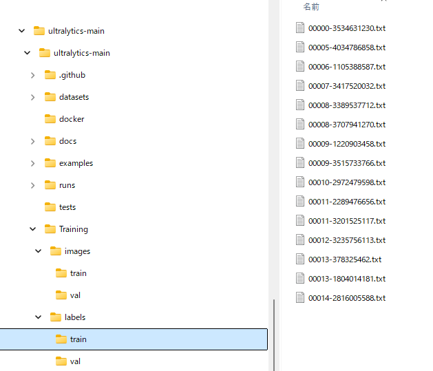Screen dimensions: 433x371
Task: Select the Training folder label
Action: coord(74,229)
